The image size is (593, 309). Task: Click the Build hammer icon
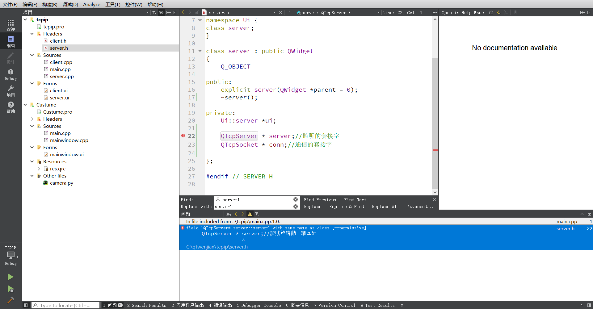11,300
